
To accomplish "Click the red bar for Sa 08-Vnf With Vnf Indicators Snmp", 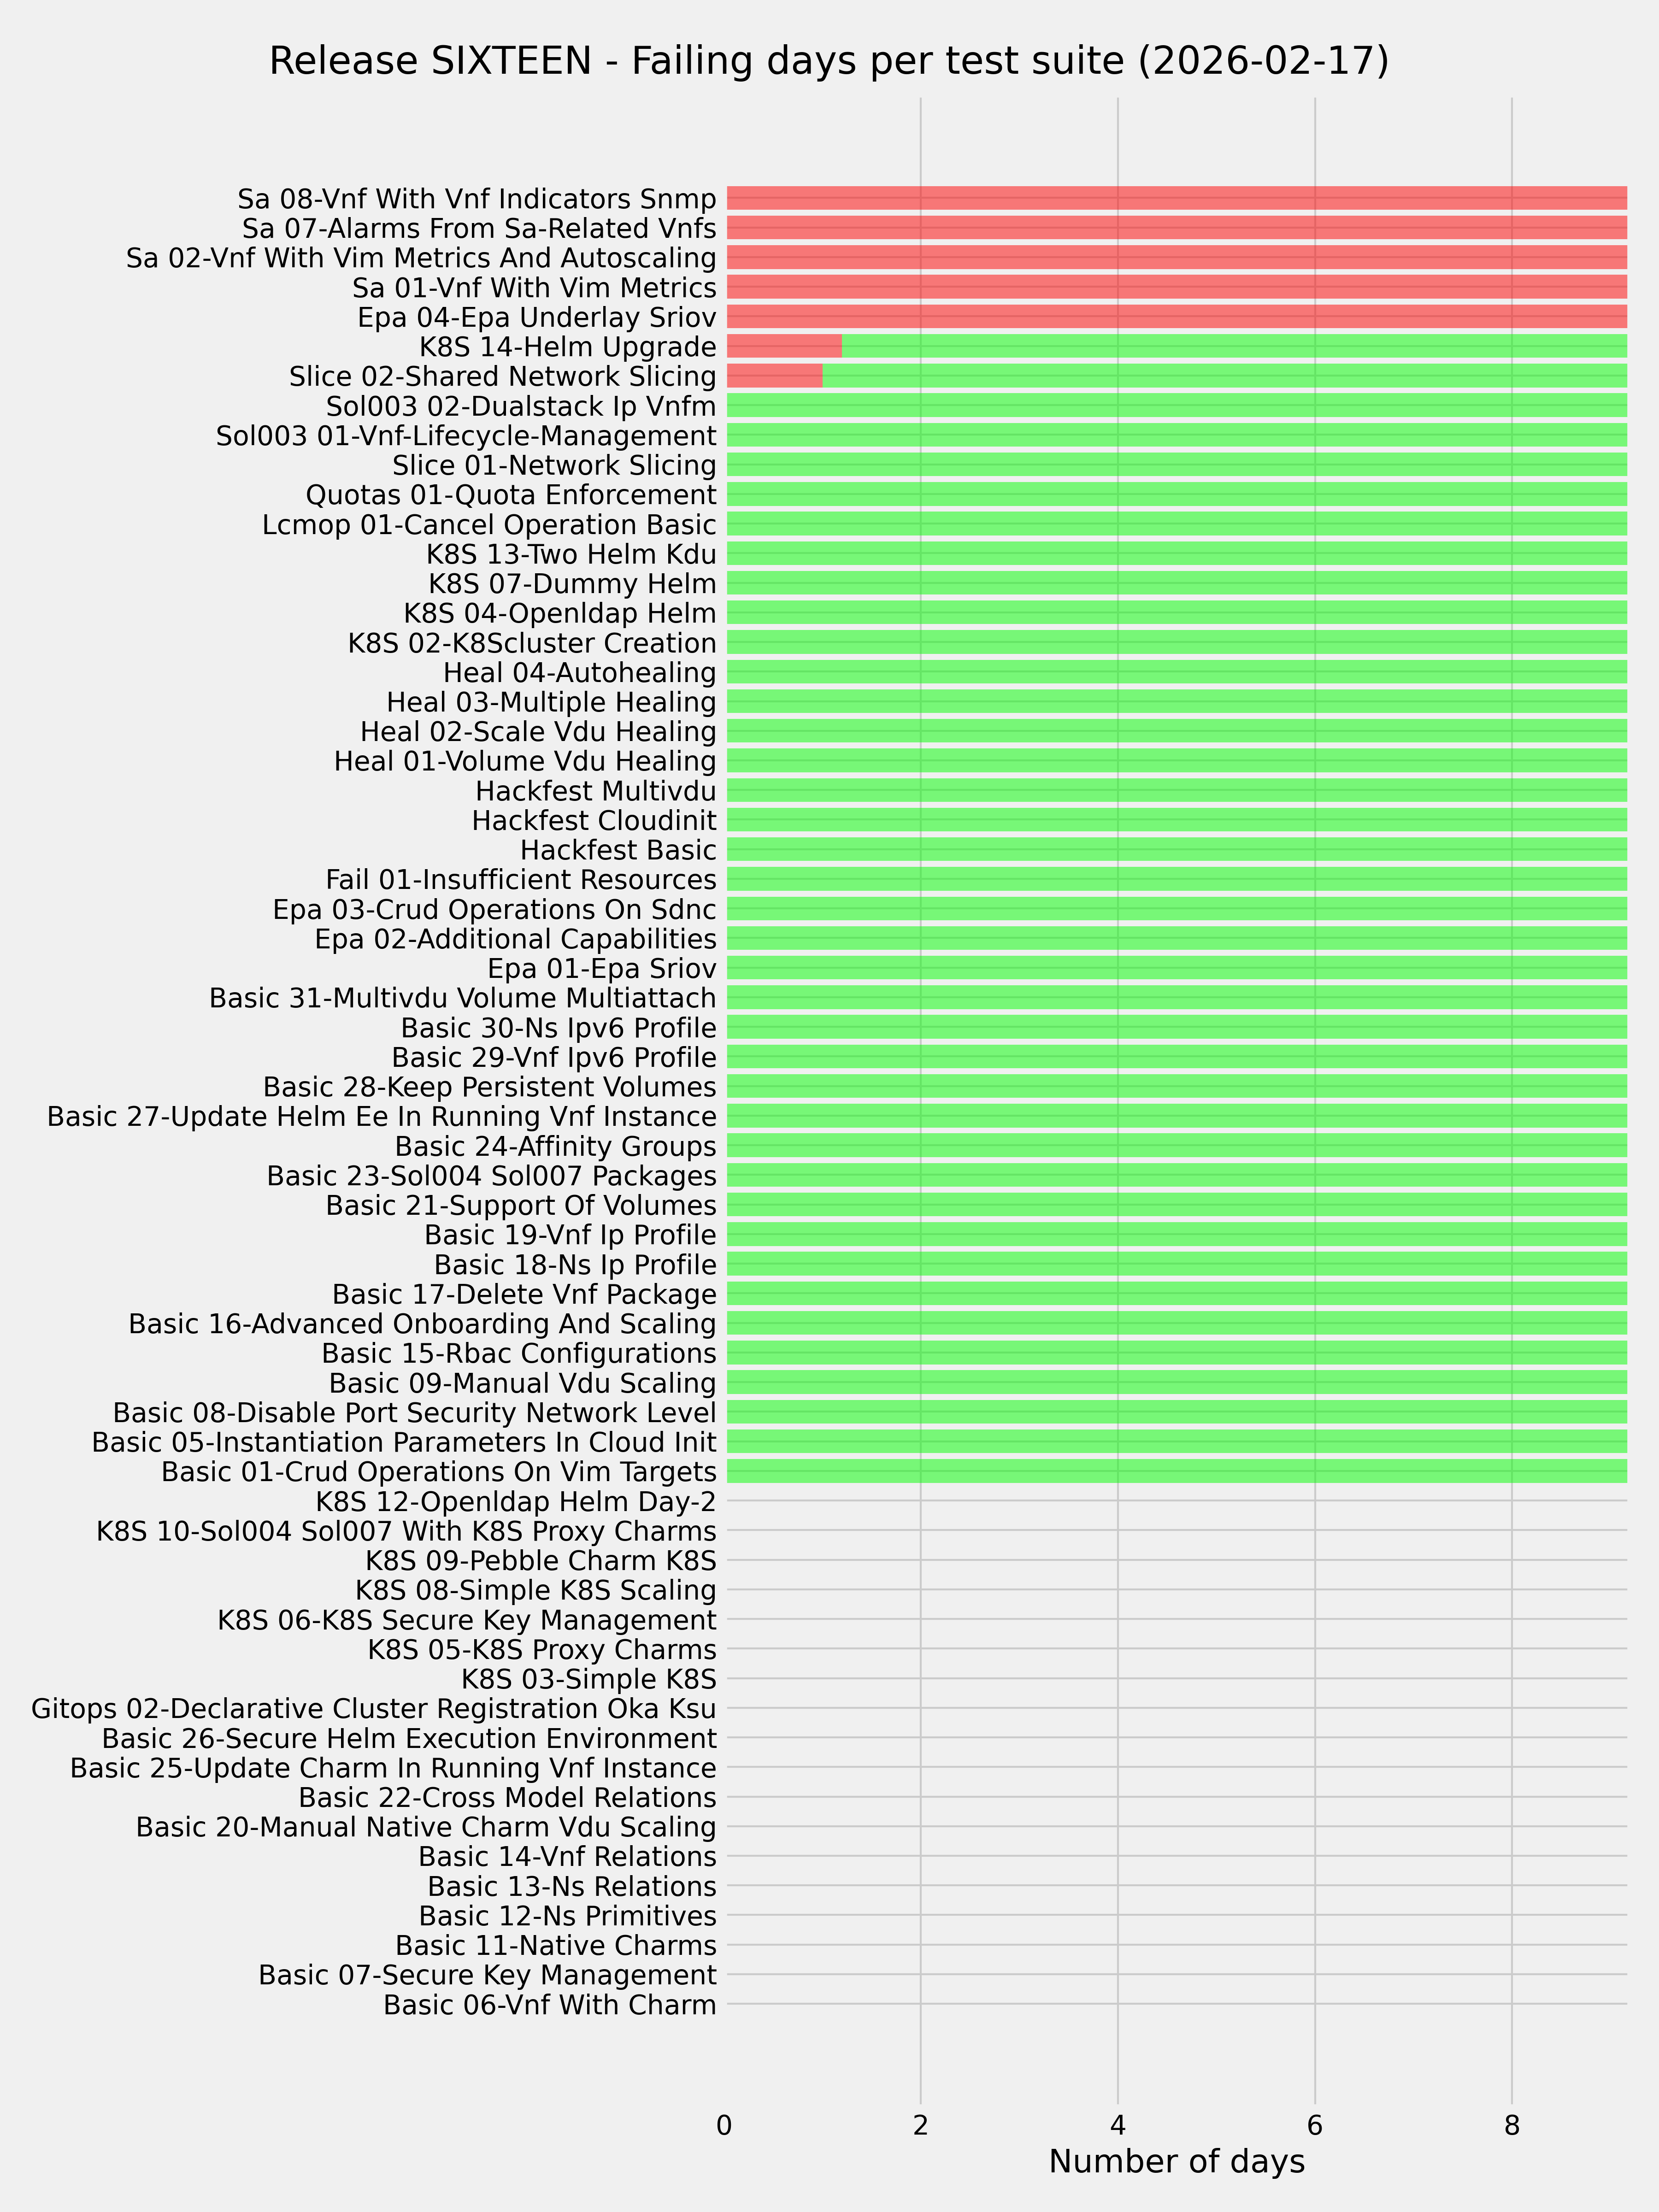I will (1176, 198).
